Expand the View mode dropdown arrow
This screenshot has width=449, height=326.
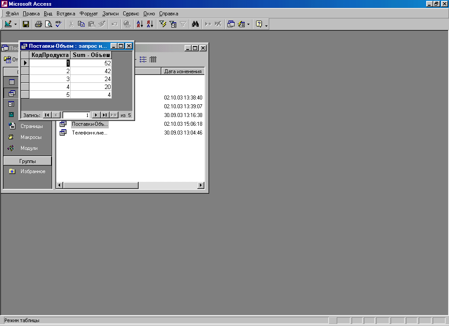coord(15,25)
